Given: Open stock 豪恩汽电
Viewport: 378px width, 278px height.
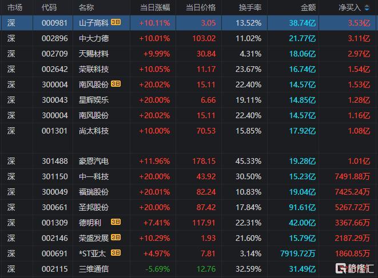Looking at the screenshot, I should (x=94, y=161).
